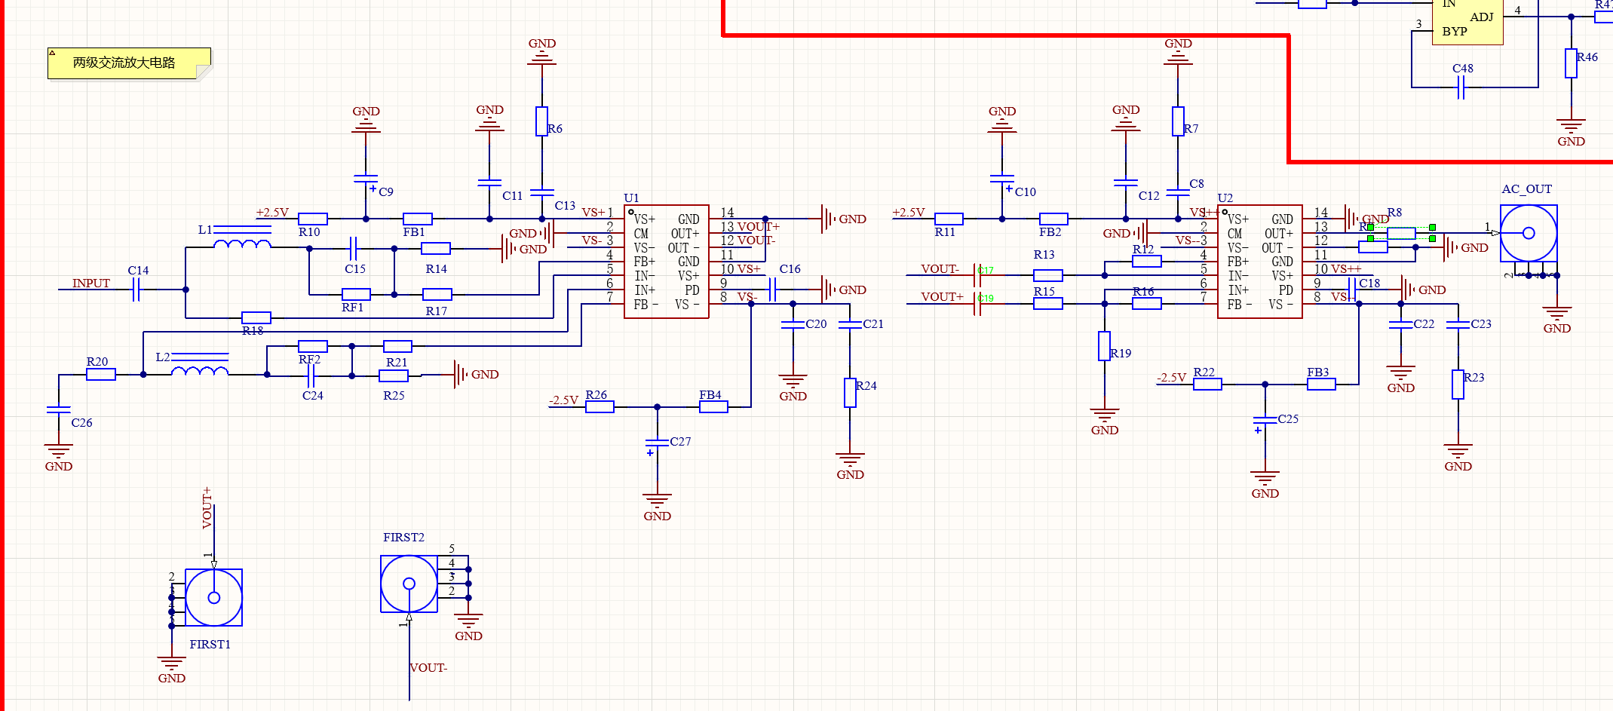Viewport: 1613px width, 711px height.
Task: Select ferrite bead FB3
Action: pos(1321,384)
